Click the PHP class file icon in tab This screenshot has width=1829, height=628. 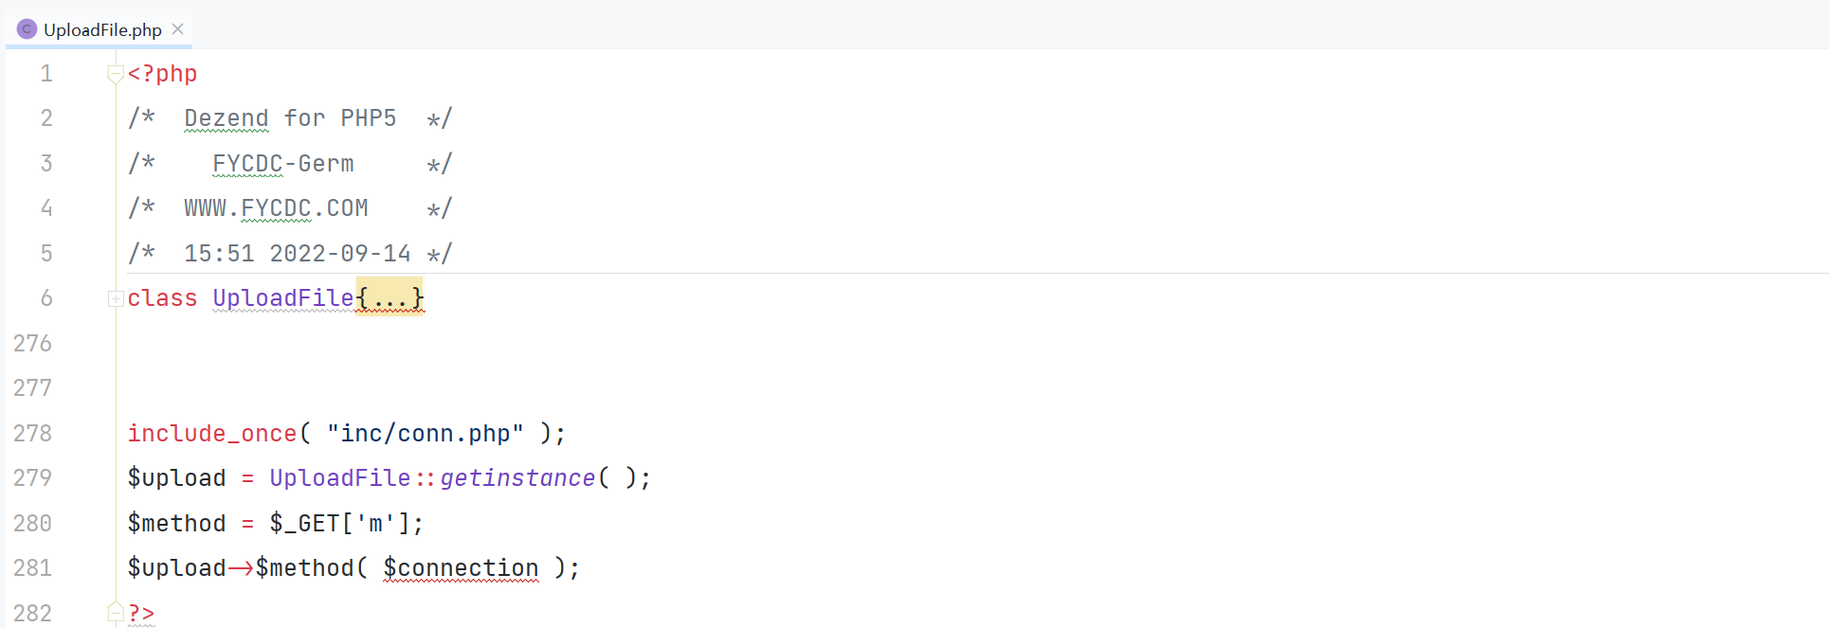27,29
